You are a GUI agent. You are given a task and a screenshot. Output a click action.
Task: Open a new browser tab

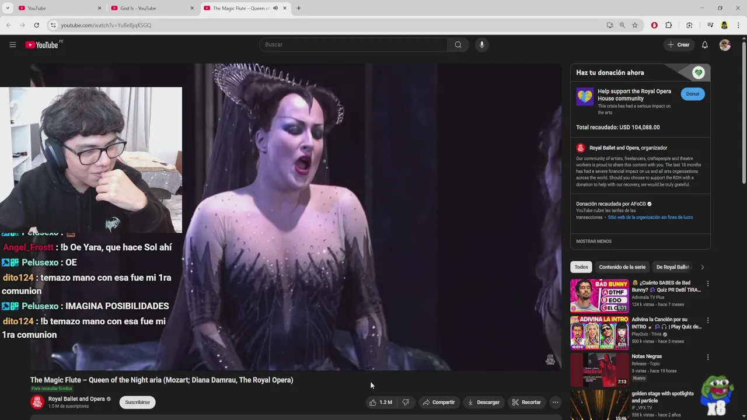(x=298, y=8)
